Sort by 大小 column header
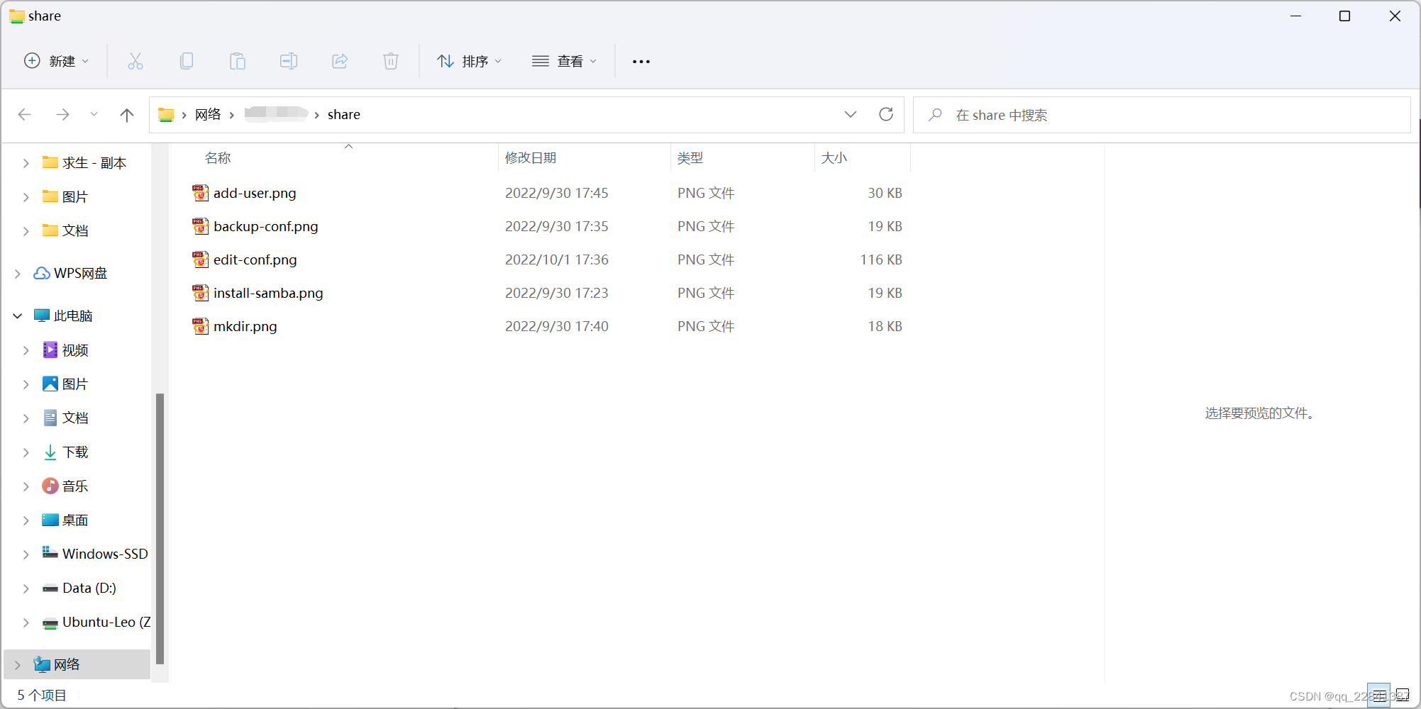 (x=834, y=157)
